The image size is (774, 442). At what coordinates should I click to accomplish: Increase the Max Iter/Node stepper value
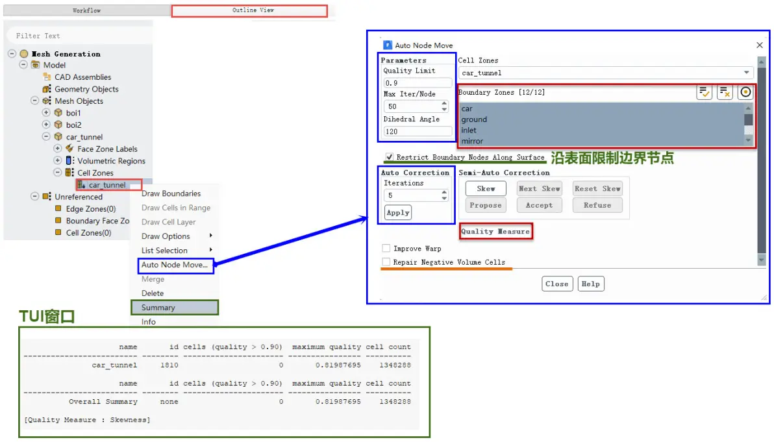pos(444,104)
